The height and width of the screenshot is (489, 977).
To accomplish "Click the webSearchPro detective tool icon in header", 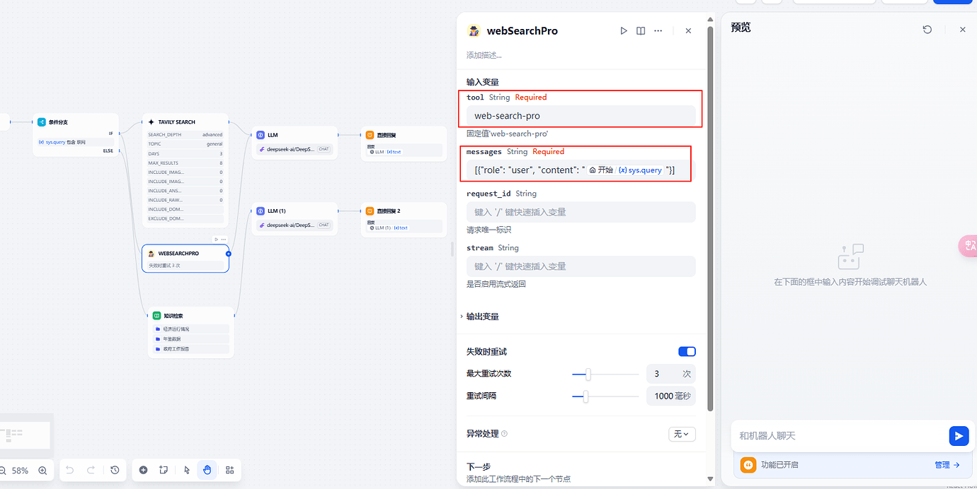I will click(474, 31).
